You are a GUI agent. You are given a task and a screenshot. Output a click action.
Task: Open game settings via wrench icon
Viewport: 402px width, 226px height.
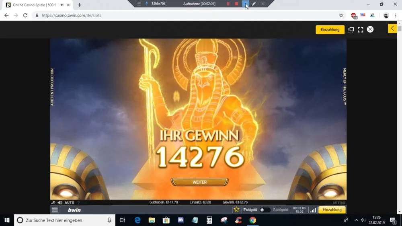coord(53,202)
